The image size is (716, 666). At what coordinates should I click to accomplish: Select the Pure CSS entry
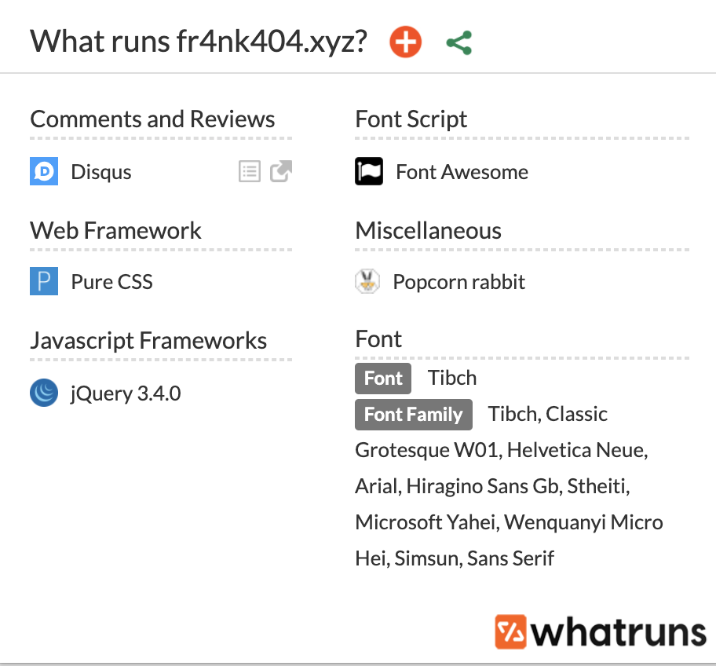click(x=111, y=282)
